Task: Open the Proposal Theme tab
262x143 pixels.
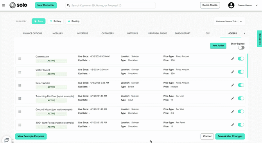Action: click(158, 33)
